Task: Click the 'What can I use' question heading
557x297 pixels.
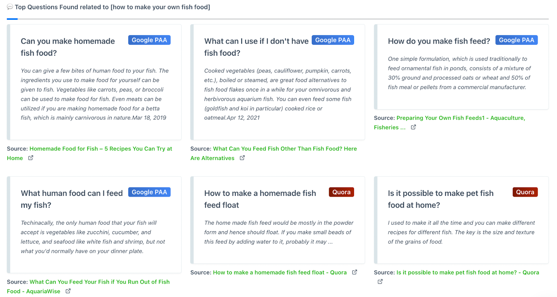Action: click(256, 41)
